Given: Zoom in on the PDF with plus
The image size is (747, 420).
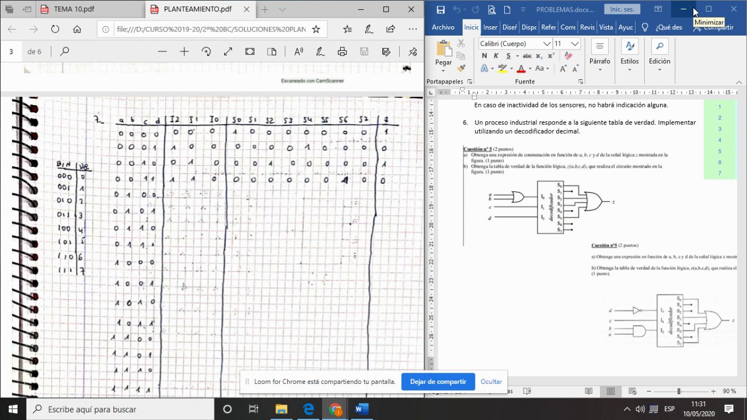Looking at the screenshot, I should (x=184, y=51).
